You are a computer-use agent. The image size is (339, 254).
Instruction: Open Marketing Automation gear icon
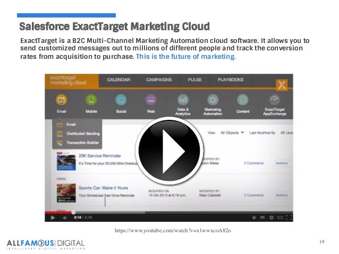point(213,100)
